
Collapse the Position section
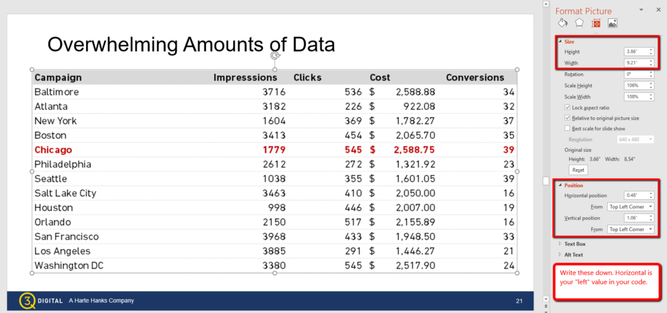click(560, 185)
